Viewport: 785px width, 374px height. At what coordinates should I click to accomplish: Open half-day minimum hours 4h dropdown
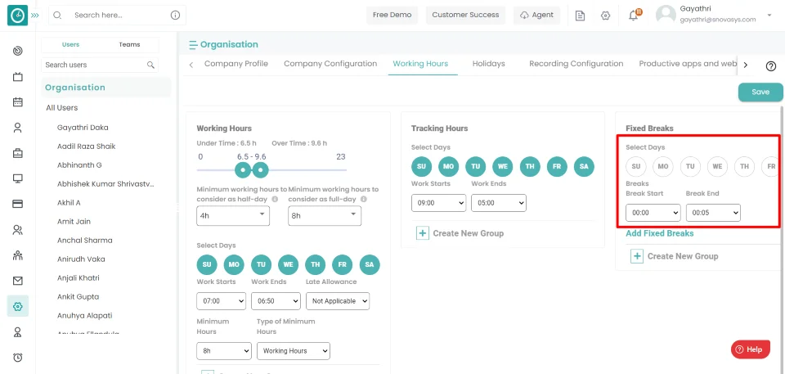[x=233, y=215]
